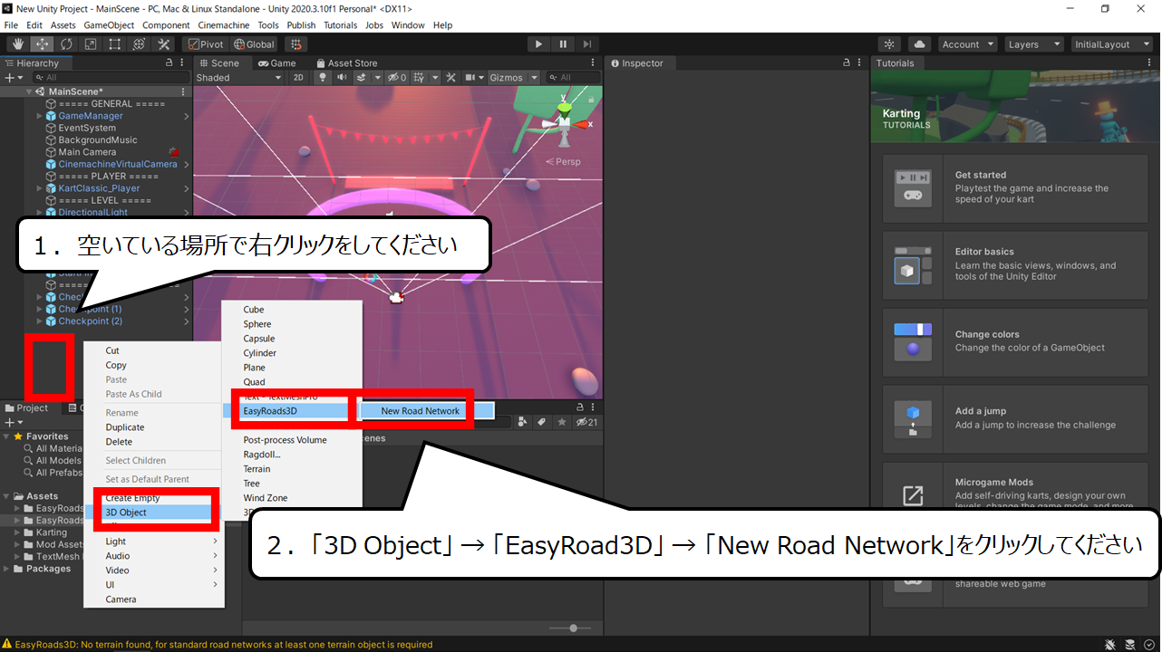Switch to the Asset Store tab
1162x652 pixels.
point(346,63)
